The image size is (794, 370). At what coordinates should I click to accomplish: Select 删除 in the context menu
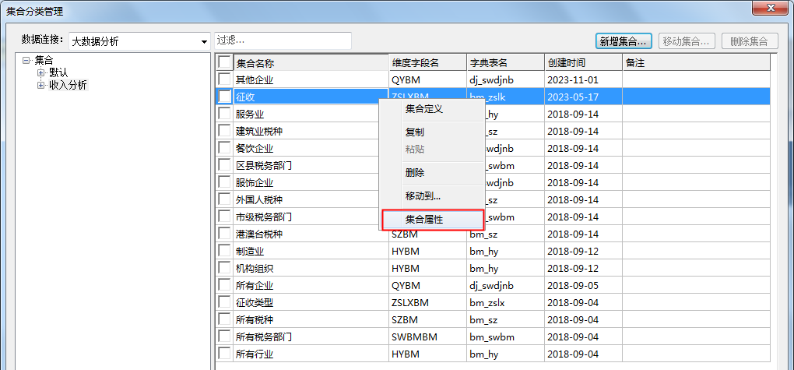tap(415, 173)
